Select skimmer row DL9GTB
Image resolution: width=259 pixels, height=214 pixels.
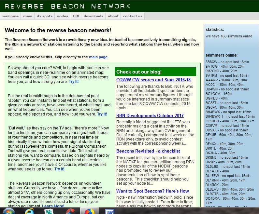click(x=225, y=194)
